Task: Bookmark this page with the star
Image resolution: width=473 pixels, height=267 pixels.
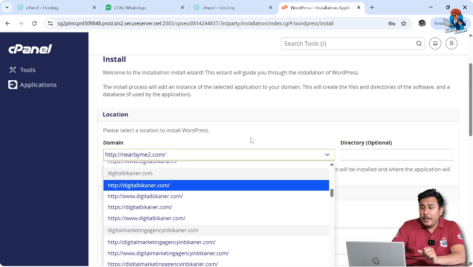Action: [403, 23]
